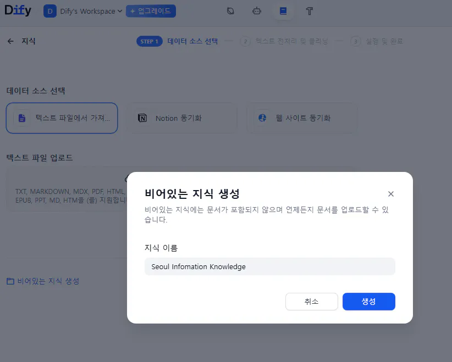Image resolution: width=452 pixels, height=362 pixels.
Task: Open STEP 1 데이터 소스 선택 step
Action: tap(177, 41)
